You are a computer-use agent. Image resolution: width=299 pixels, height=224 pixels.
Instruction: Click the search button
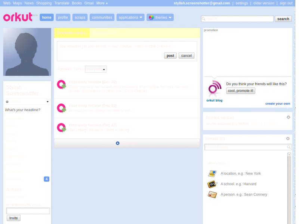pos(283,19)
